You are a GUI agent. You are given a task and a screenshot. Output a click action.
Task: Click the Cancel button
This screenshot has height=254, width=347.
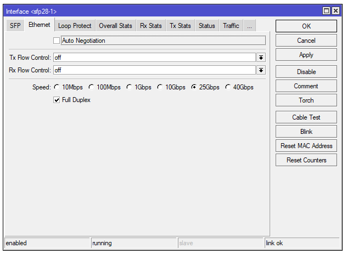coord(306,41)
